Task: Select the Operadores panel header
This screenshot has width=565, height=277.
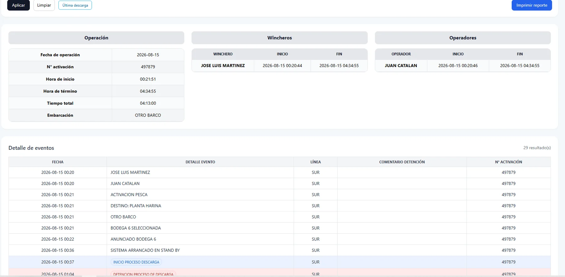Action: point(463,38)
